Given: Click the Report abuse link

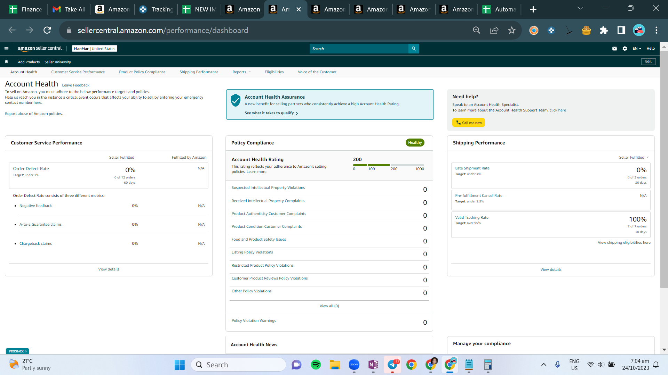Looking at the screenshot, I should pos(16,114).
